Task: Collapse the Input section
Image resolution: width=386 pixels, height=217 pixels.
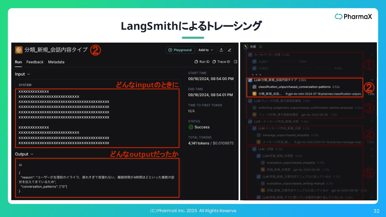Action: click(23, 74)
